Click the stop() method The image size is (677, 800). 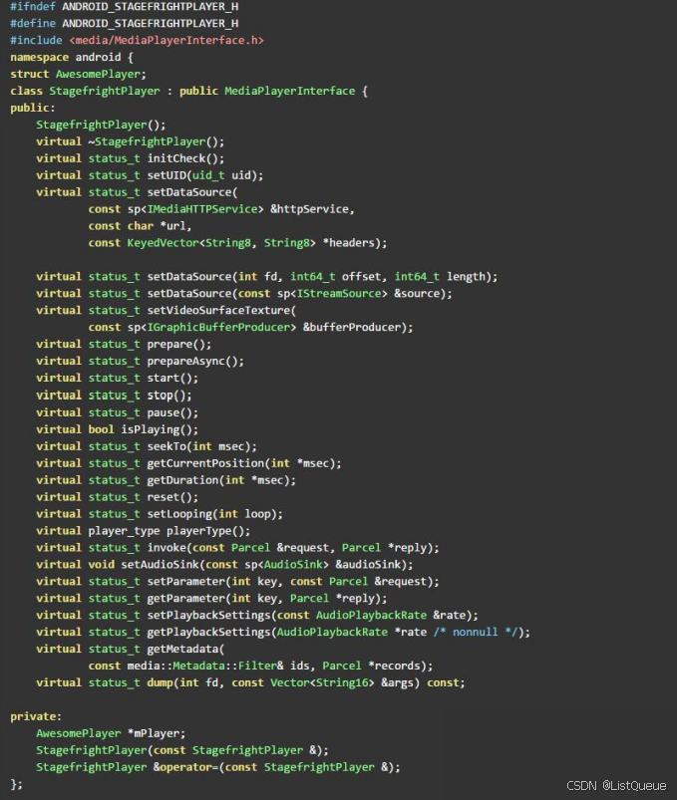(x=169, y=395)
